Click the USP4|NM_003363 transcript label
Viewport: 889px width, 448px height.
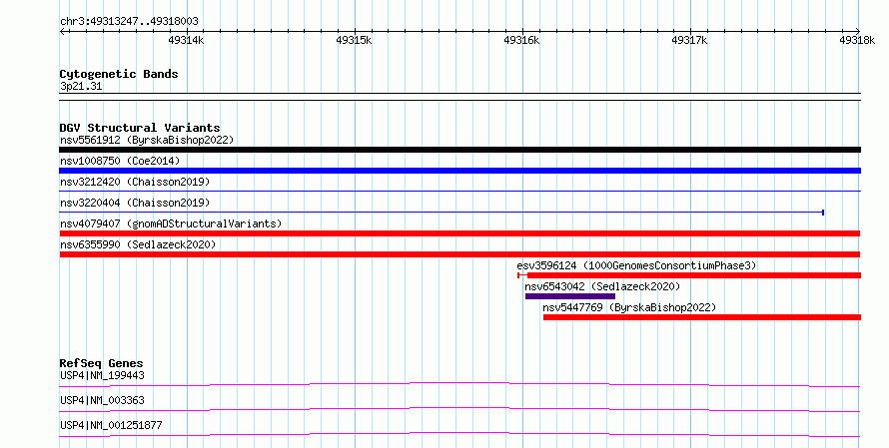point(102,400)
